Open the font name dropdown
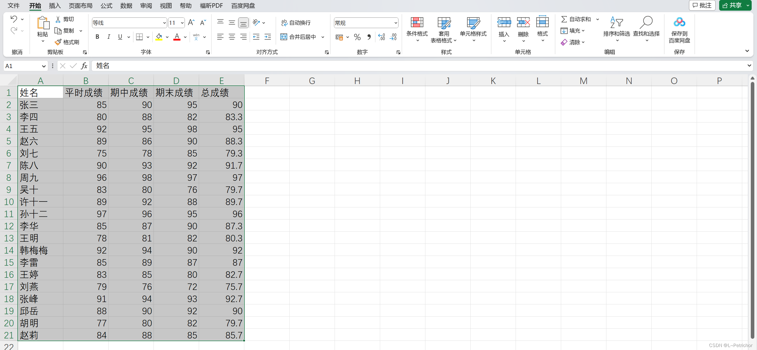Screen dimensions: 757x350 pyautogui.click(x=164, y=23)
